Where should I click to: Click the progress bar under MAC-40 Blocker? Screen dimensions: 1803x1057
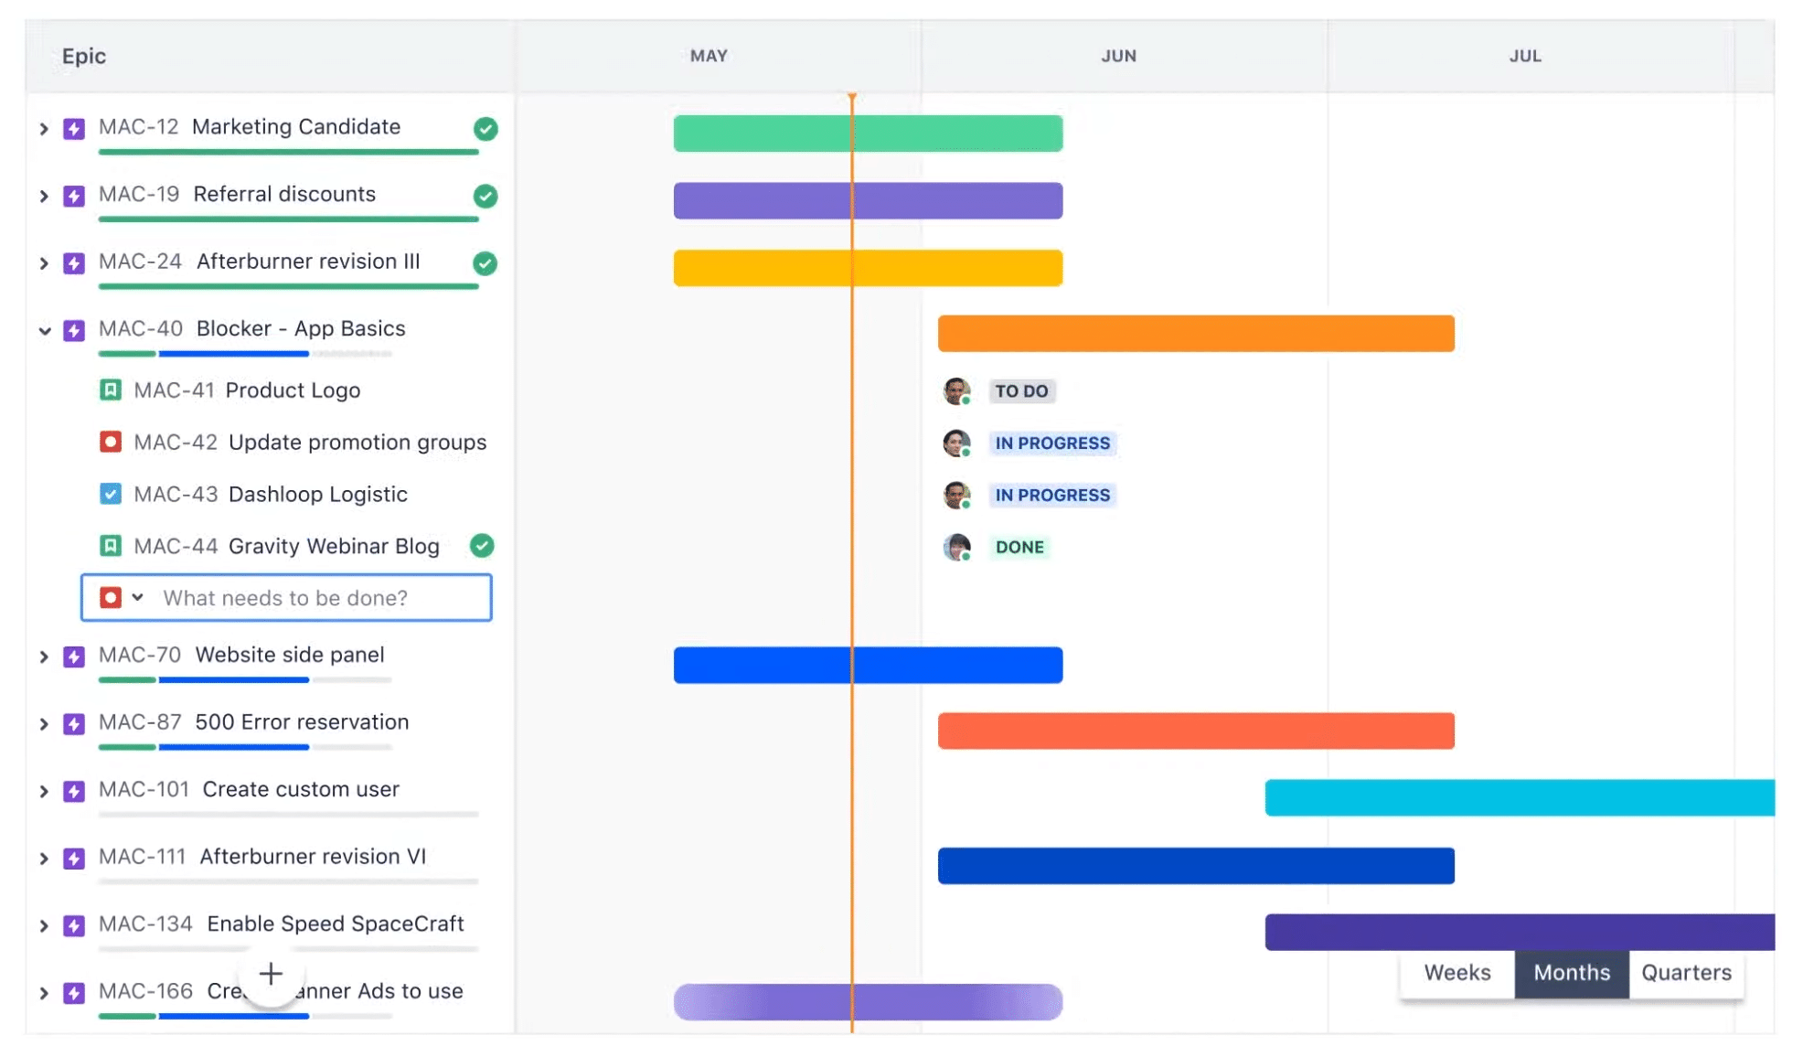[245, 354]
